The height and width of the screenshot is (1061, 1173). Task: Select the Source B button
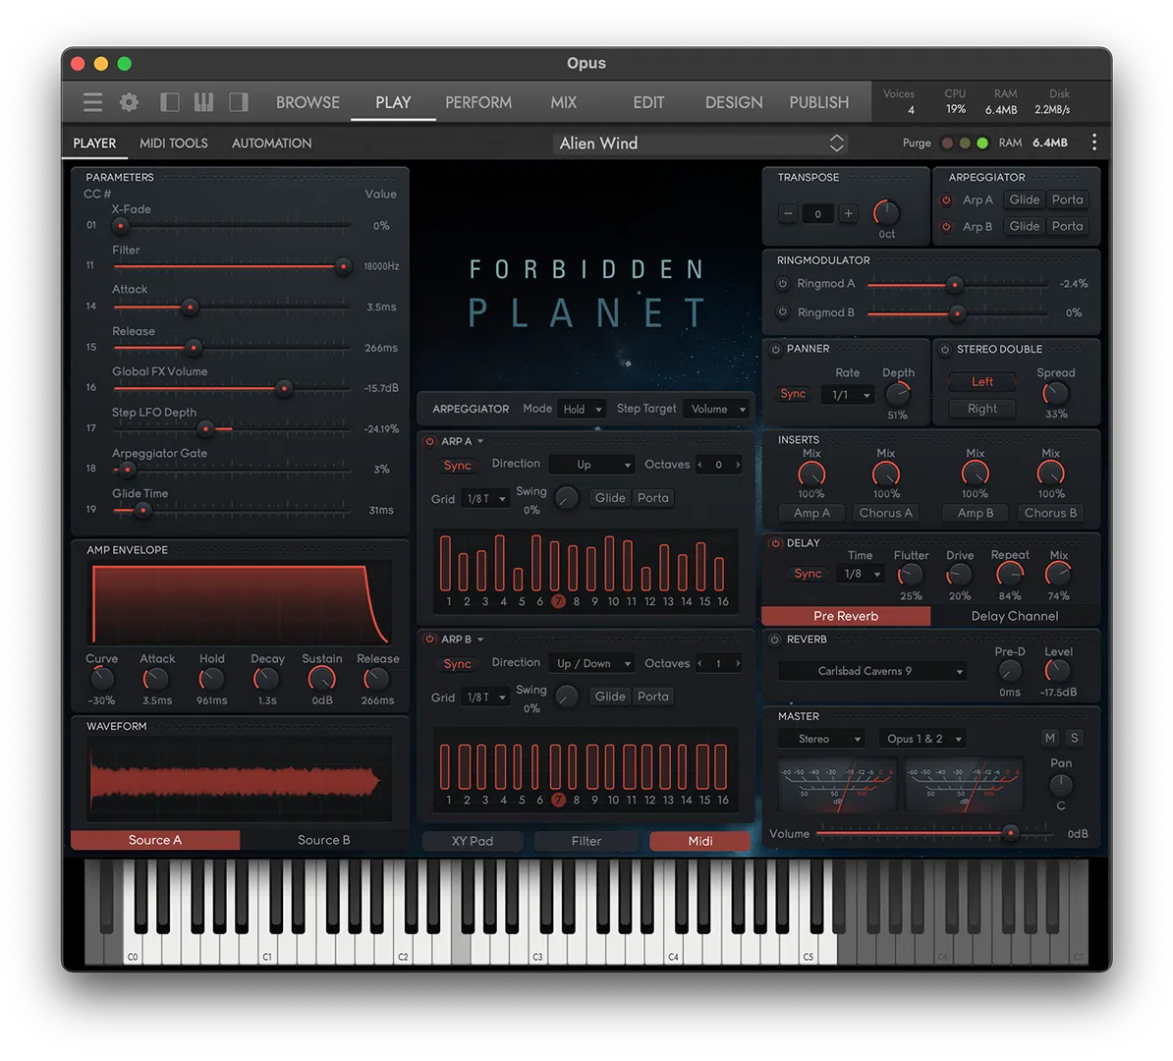pos(324,840)
